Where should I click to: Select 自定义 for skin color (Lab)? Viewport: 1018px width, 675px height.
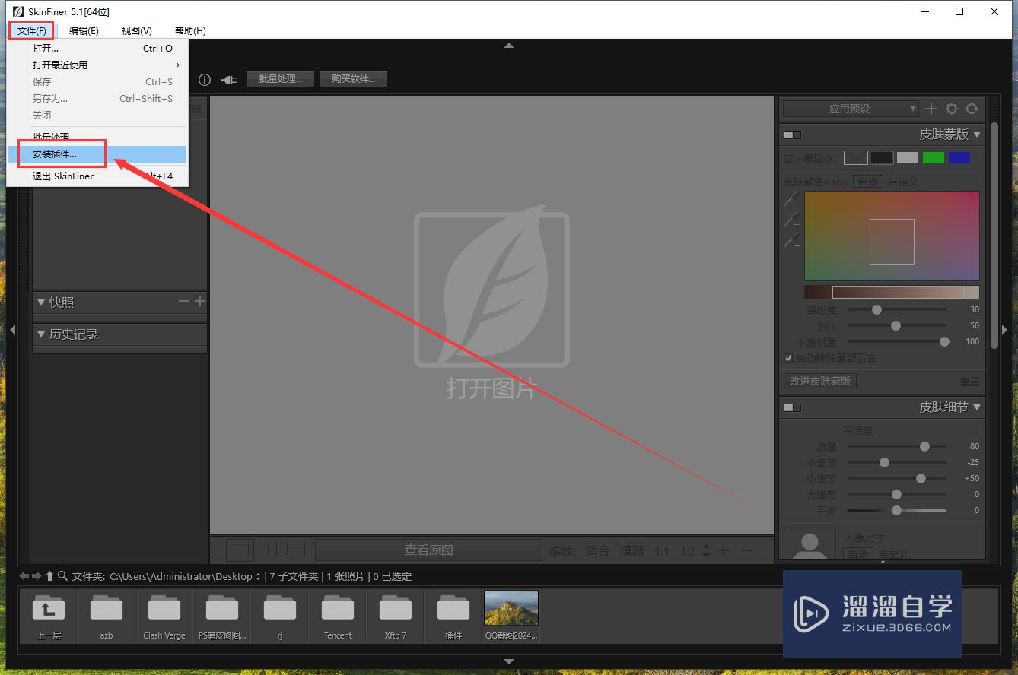(x=903, y=182)
